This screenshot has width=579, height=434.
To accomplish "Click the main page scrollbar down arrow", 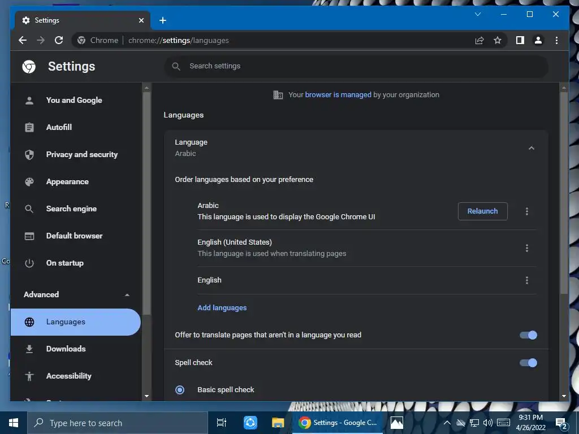I will point(564,396).
